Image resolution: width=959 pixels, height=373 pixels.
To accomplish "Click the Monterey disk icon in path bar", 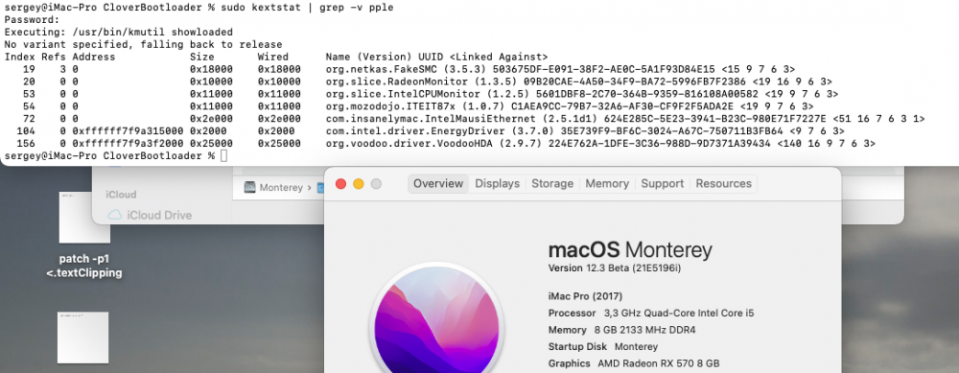I will (x=250, y=188).
